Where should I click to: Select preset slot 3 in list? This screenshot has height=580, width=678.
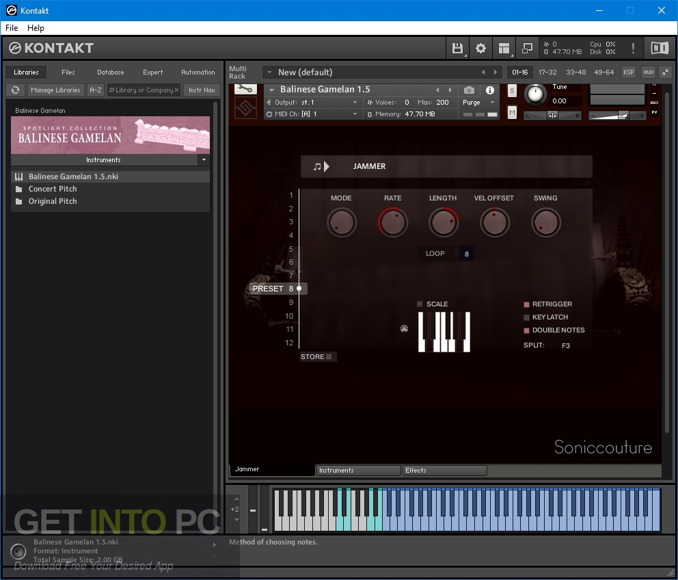pos(291,222)
